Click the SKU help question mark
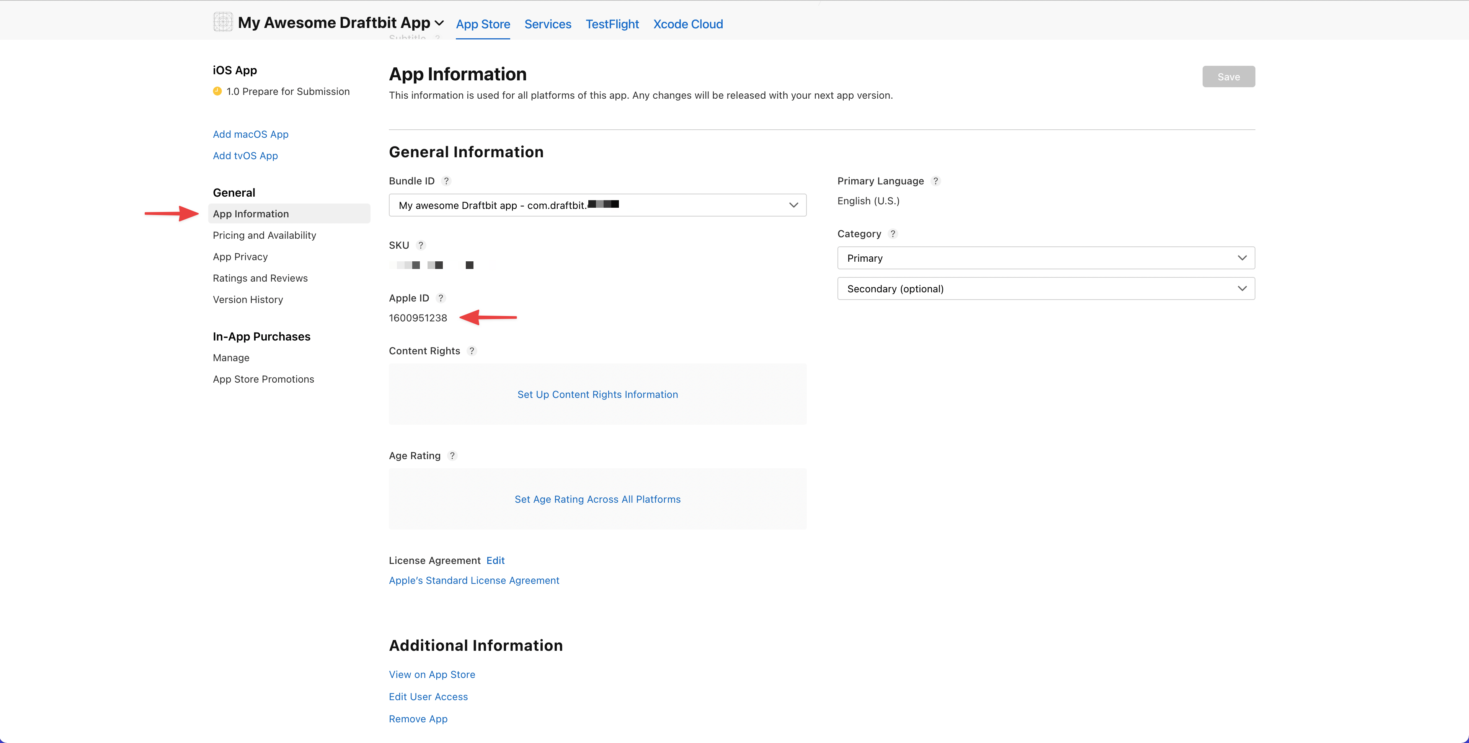 421,245
